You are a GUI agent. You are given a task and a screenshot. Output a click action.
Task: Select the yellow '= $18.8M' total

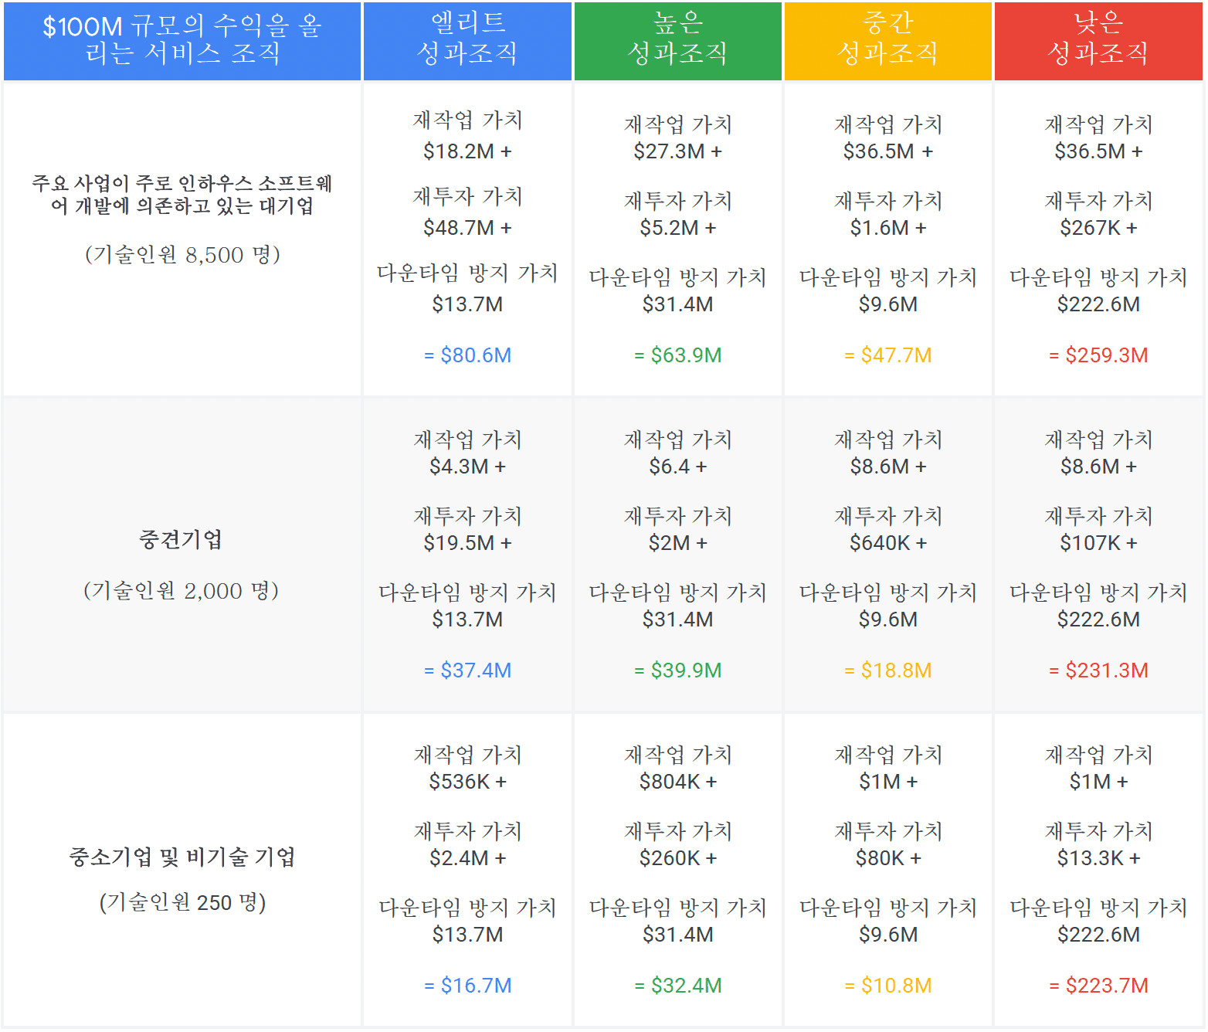888,670
